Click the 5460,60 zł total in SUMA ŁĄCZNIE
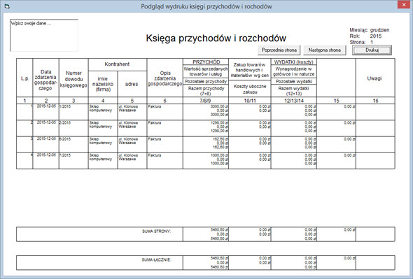 [x=219, y=258]
